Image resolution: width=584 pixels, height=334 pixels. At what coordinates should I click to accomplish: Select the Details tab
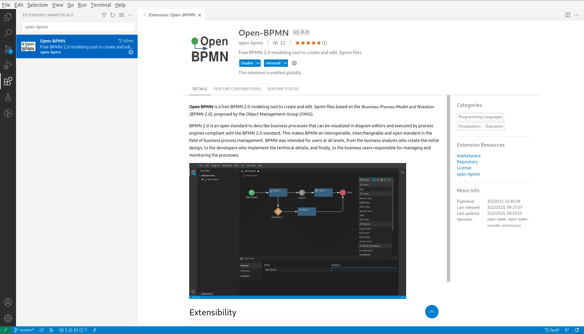[200, 89]
